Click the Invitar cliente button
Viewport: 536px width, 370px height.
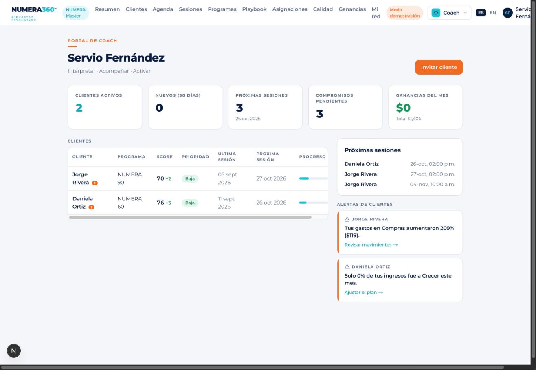coord(439,67)
